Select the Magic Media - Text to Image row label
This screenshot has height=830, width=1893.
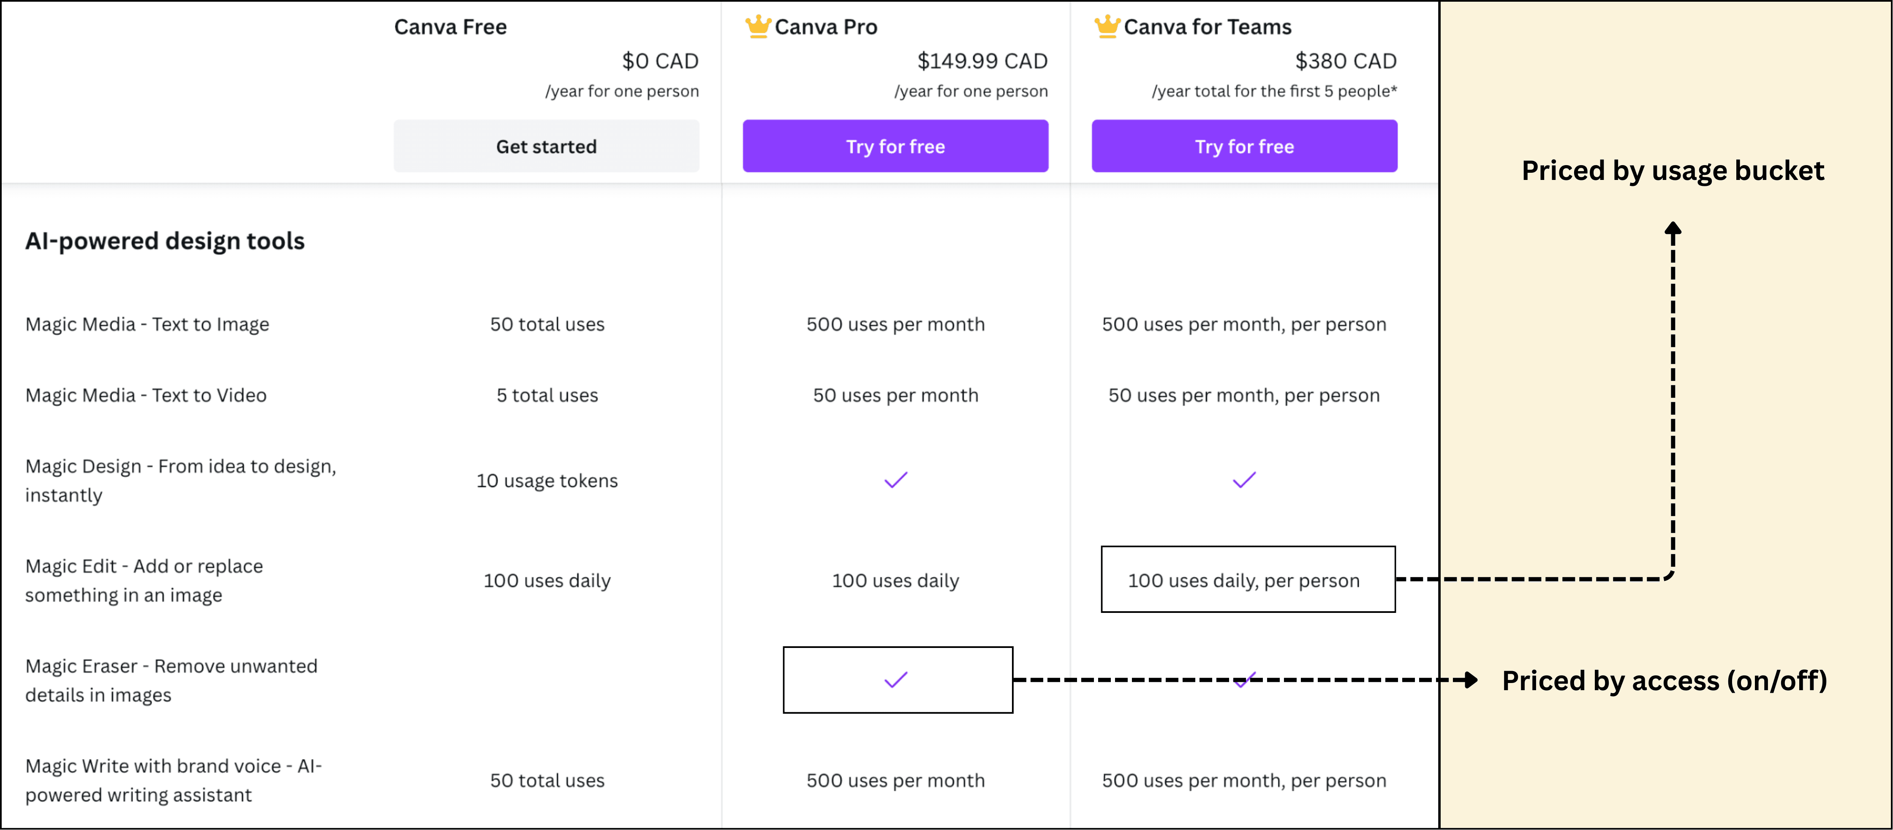tap(147, 324)
